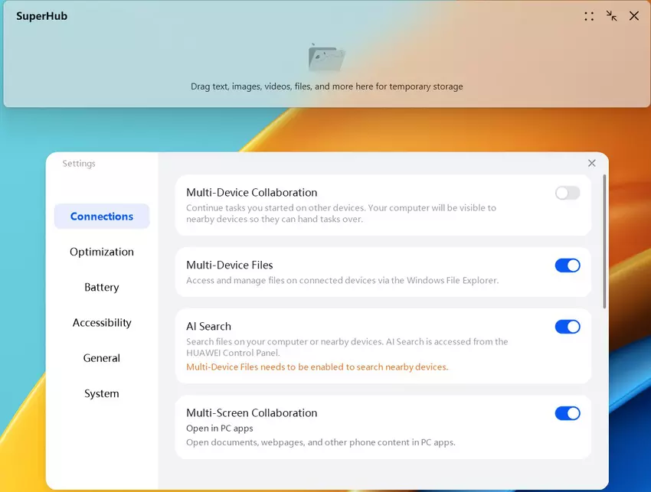This screenshot has width=651, height=492.
Task: Go to the Battery settings section
Action: click(x=102, y=288)
